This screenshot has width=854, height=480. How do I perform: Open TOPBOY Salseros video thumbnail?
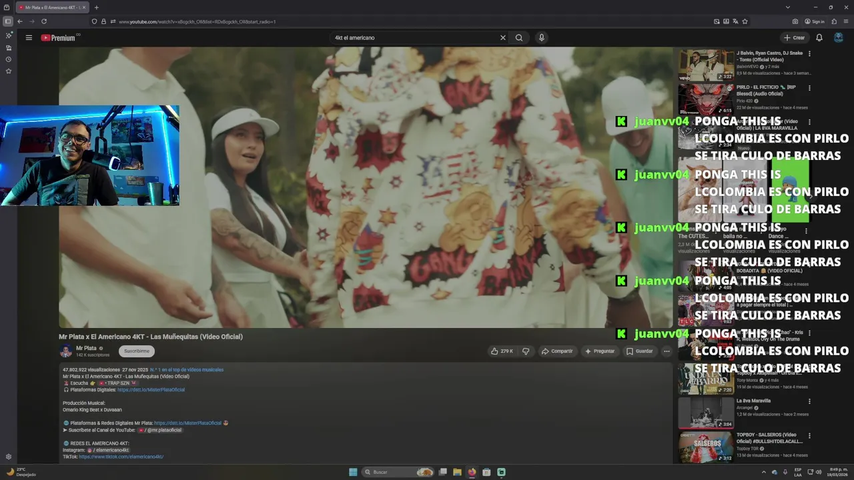[x=706, y=447]
